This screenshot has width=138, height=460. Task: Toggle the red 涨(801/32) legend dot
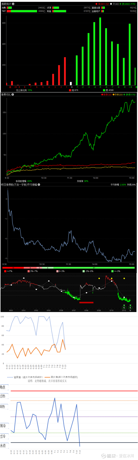point(96,4)
